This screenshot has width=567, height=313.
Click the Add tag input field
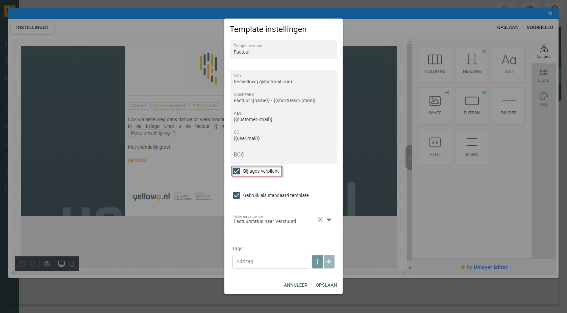(271, 262)
